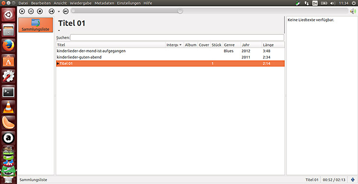
Task: Skip to the previous track
Action: (x=52, y=11)
